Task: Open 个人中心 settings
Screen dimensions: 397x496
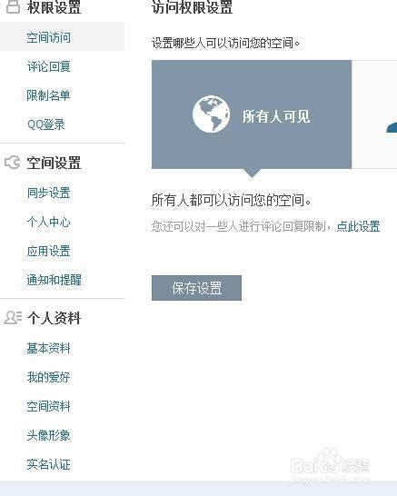Action: coord(48,222)
